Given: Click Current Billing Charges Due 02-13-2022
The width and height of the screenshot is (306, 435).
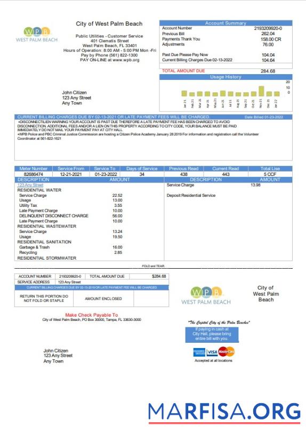Looking at the screenshot, I should pos(197,60).
